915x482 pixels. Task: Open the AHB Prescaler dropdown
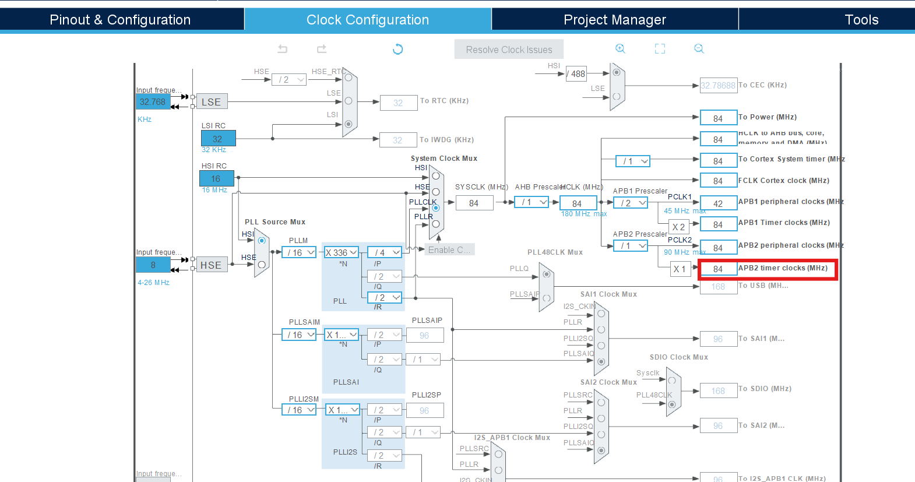532,202
